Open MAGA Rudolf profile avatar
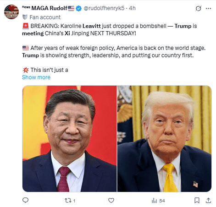This screenshot has width=216, height=207. [11, 12]
